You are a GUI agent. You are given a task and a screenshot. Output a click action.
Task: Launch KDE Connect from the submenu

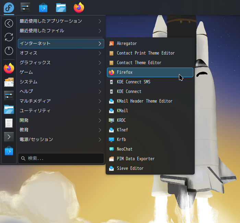coord(150,92)
